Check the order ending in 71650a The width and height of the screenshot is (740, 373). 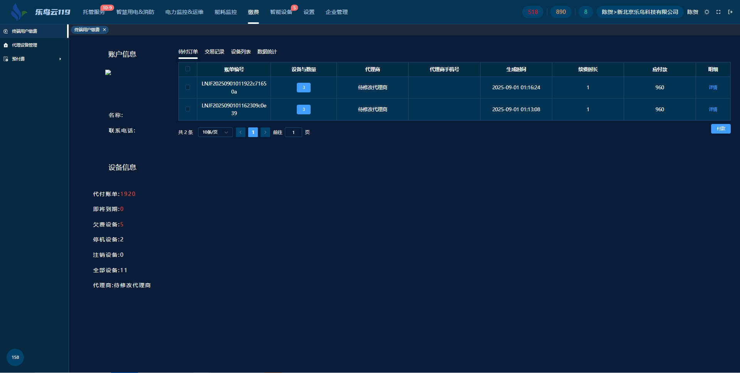tap(188, 87)
